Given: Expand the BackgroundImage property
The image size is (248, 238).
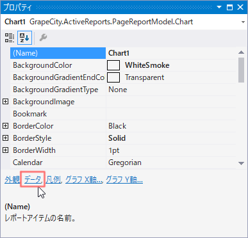Looking at the screenshot, I should tap(5, 102).
